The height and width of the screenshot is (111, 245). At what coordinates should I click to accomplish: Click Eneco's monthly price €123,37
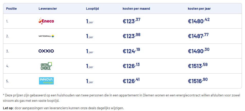(131, 21)
